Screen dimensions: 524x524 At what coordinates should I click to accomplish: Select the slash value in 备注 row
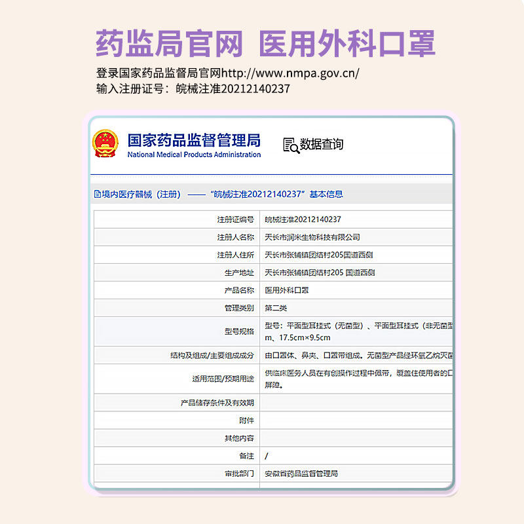pyautogui.click(x=267, y=456)
